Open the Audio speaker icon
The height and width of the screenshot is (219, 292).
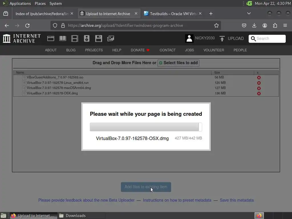click(87, 38)
